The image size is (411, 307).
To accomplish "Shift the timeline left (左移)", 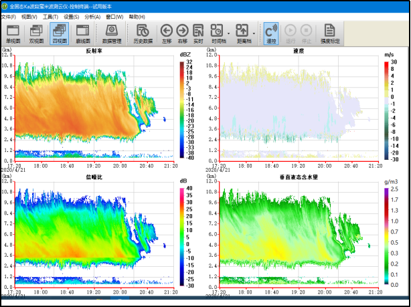I will [167, 34].
